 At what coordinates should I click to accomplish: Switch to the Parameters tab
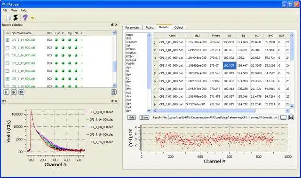[x=133, y=28]
